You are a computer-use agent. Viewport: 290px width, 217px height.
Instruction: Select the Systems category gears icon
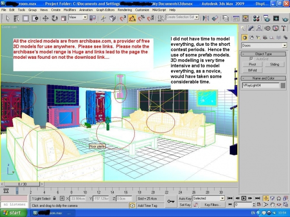(285, 38)
